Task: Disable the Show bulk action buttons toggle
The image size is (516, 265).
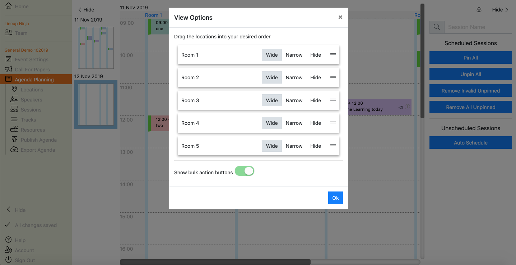Action: (245, 171)
